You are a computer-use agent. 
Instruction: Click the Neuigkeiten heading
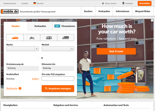click(10, 105)
